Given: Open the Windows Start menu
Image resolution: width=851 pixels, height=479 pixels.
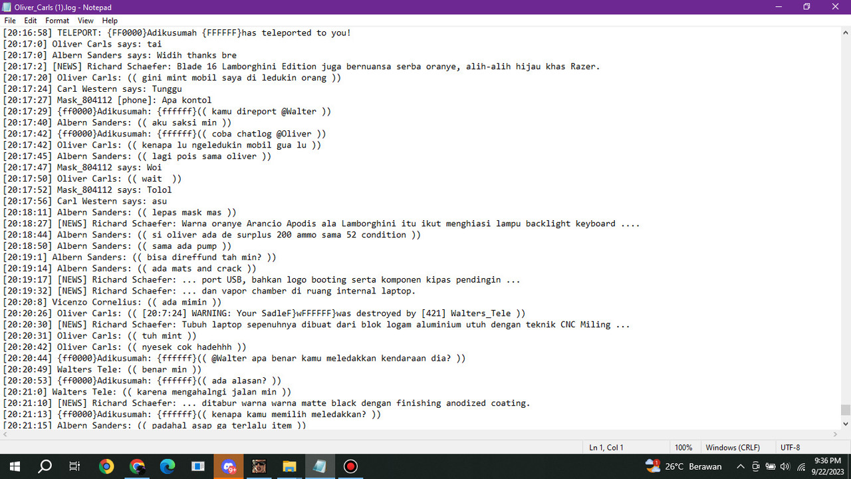Looking at the screenshot, I should tap(15, 466).
